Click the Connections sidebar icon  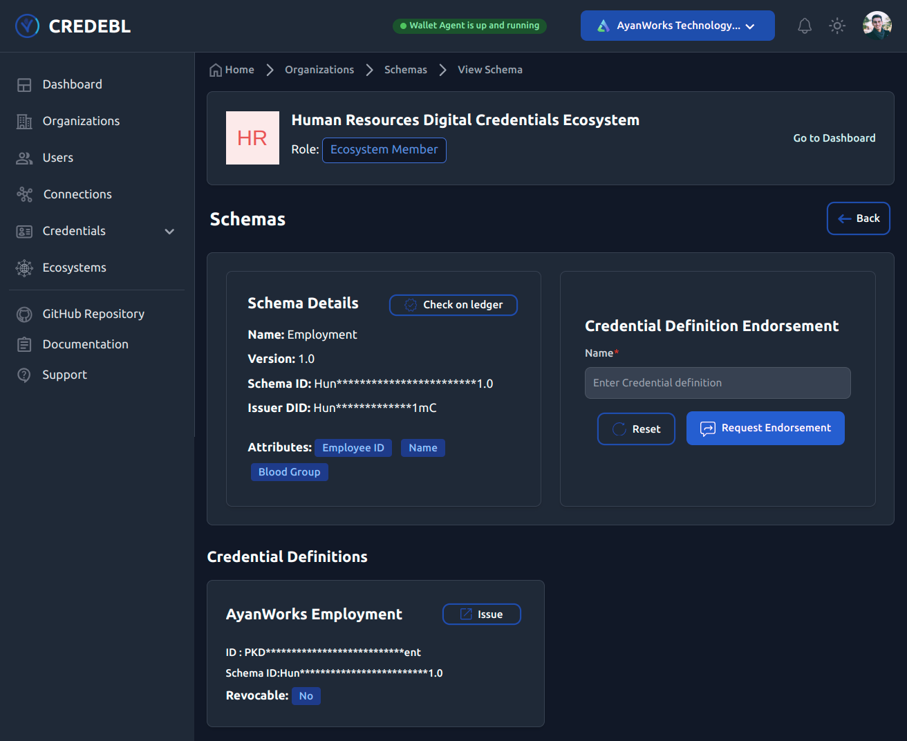coord(25,195)
